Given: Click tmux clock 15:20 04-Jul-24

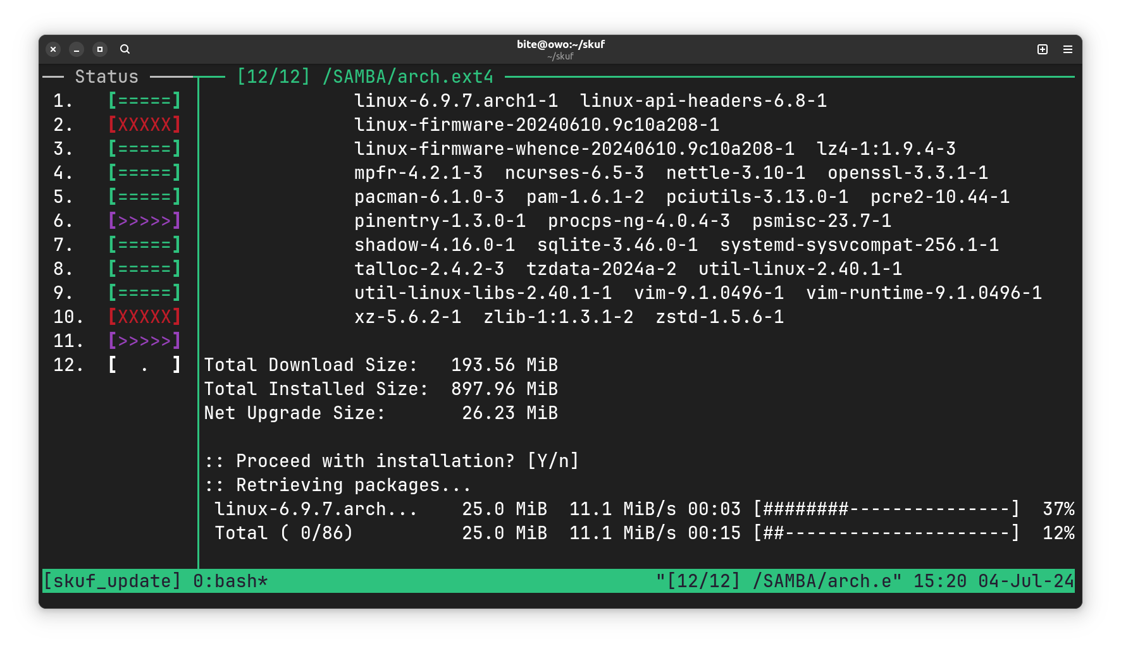Looking at the screenshot, I should point(994,581).
